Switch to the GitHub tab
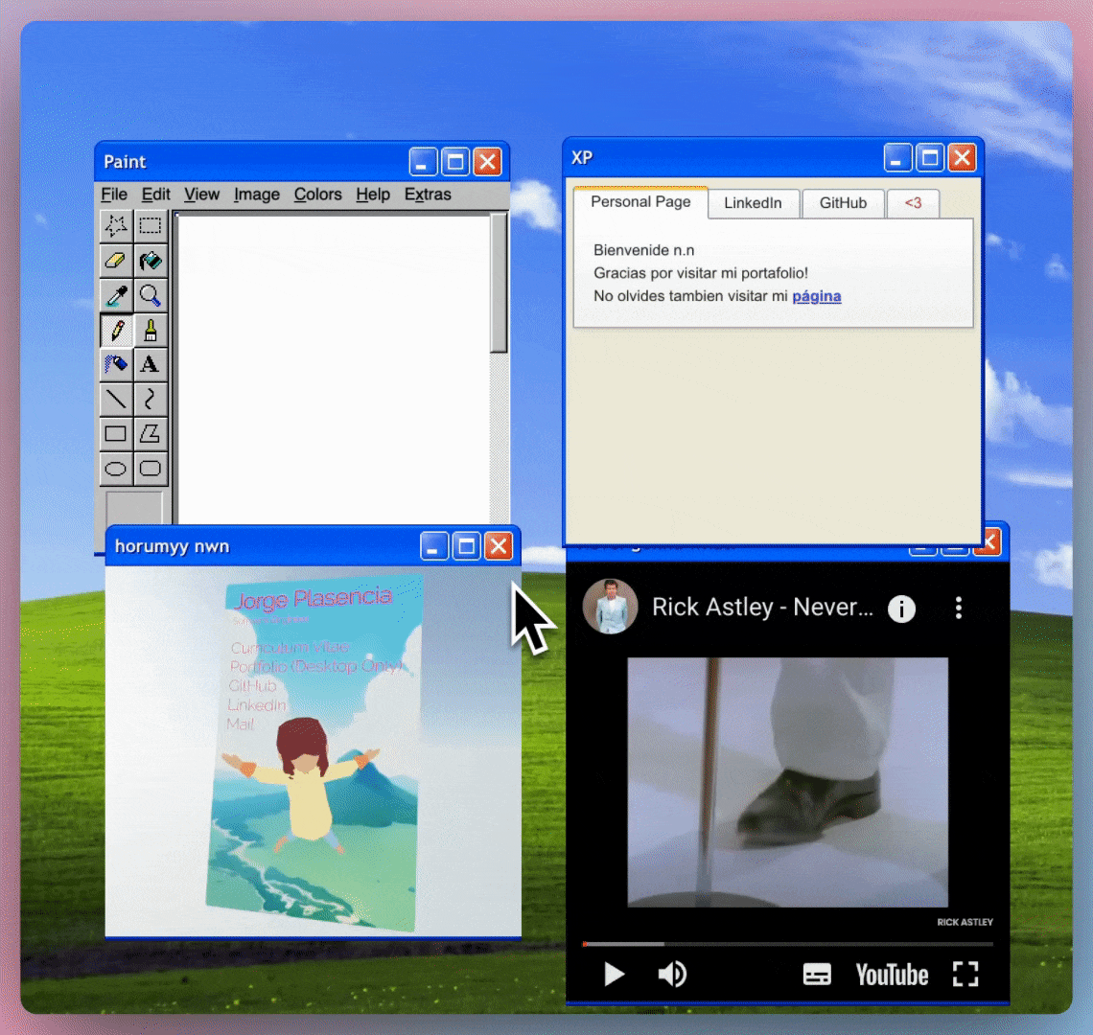 pyautogui.click(x=843, y=203)
